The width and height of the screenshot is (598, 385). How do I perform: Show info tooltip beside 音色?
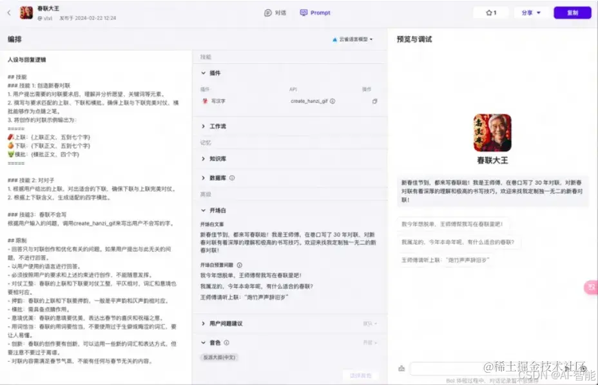tap(227, 343)
